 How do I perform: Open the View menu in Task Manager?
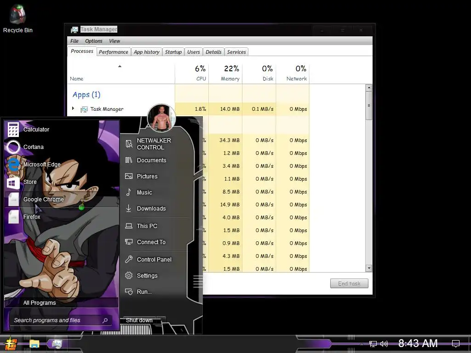(x=115, y=41)
